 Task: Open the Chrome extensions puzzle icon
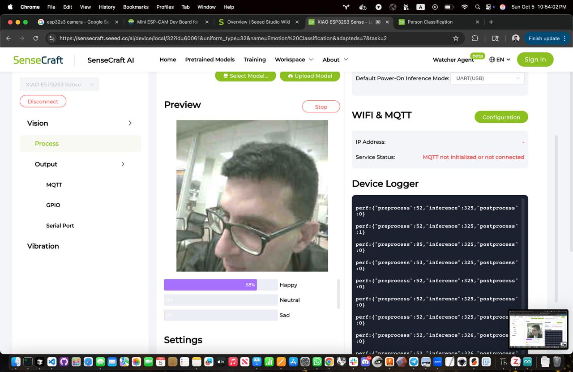[475, 38]
